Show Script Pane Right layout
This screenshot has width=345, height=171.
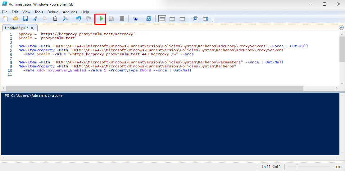pyautogui.click(x=172, y=19)
